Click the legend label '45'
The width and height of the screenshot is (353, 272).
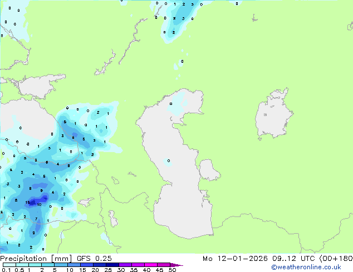click(159, 270)
